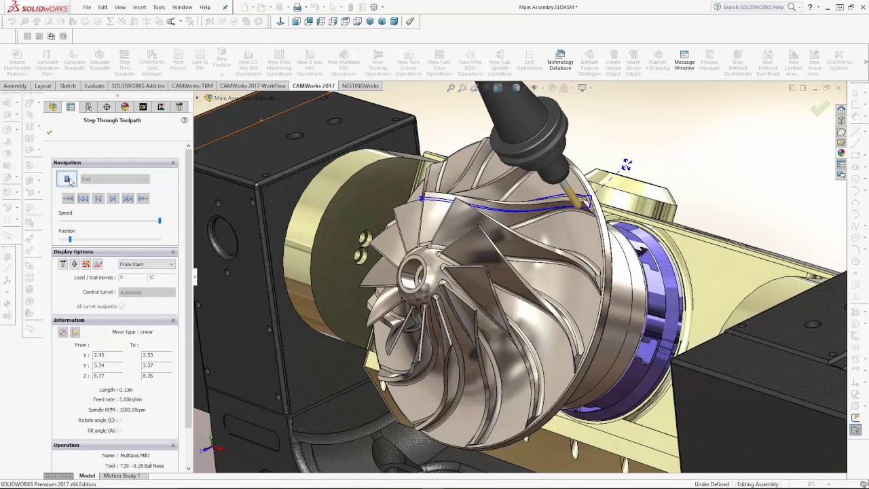Open CAMWorks Options ribbon button

(x=839, y=60)
